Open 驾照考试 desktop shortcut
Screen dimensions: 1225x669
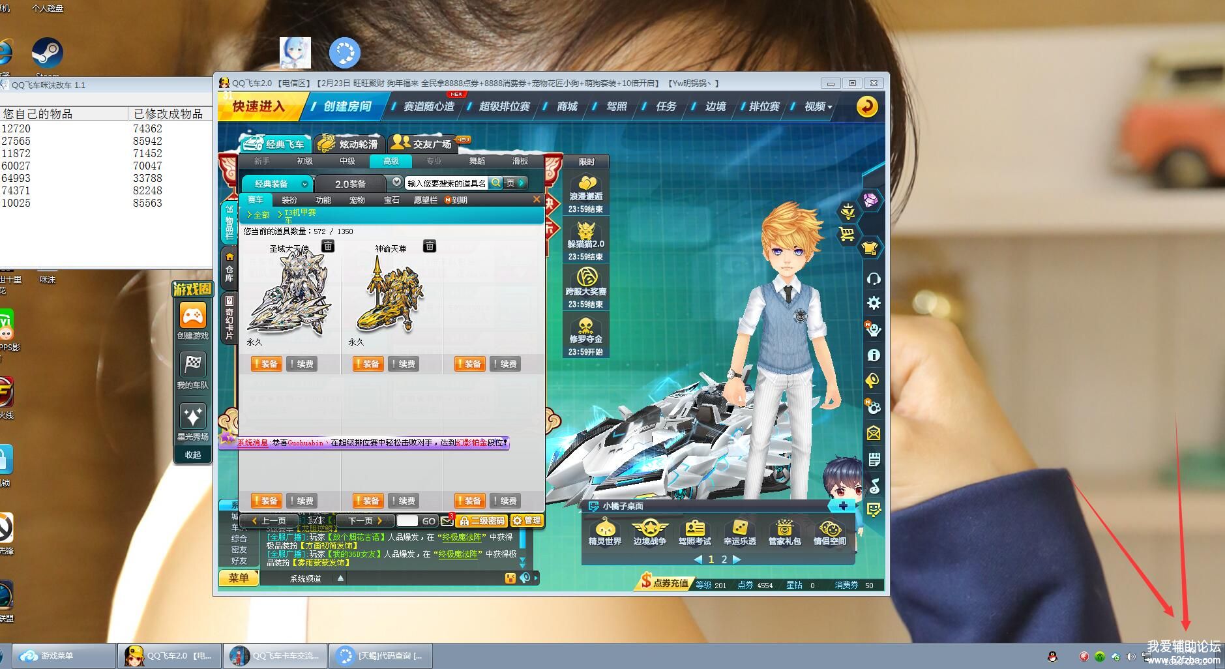coord(694,532)
